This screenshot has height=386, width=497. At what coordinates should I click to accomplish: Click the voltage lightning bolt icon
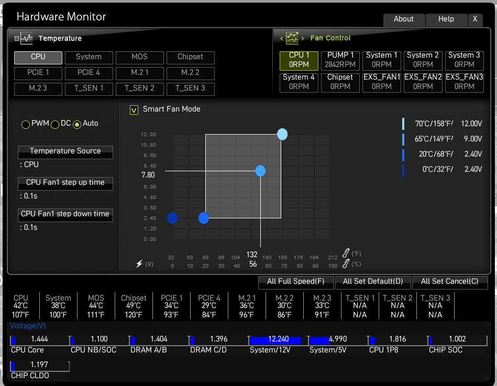[x=139, y=263]
